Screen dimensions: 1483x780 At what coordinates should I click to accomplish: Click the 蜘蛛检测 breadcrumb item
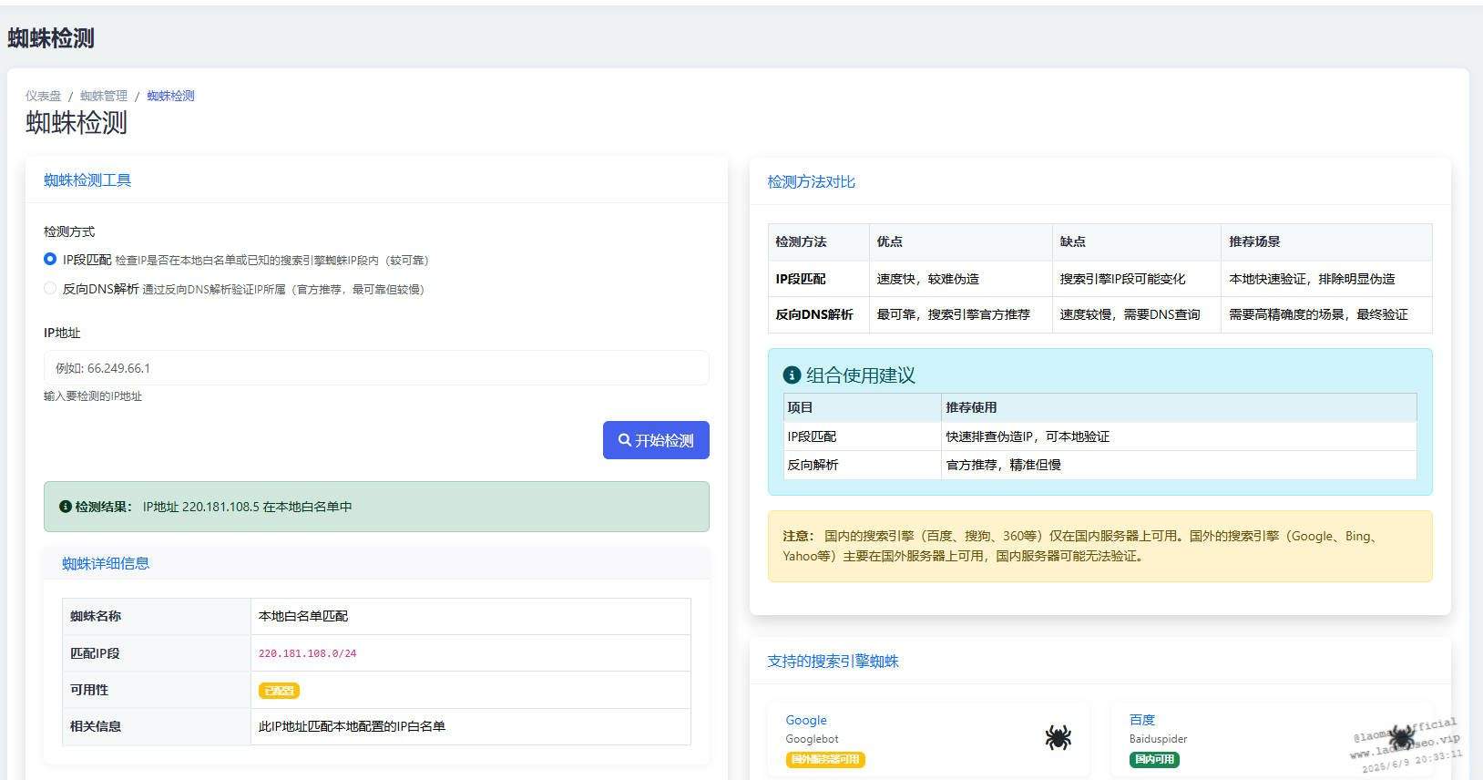click(x=170, y=96)
